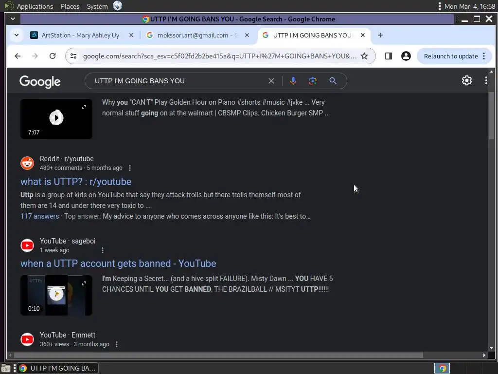498x374 pixels.
Task: Click the Google search input field
Action: [179, 81]
